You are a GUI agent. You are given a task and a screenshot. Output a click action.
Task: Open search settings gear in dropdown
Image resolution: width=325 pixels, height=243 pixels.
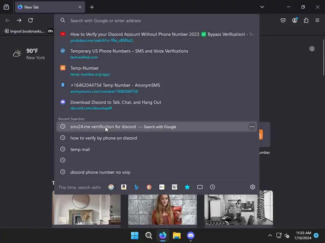[252, 187]
